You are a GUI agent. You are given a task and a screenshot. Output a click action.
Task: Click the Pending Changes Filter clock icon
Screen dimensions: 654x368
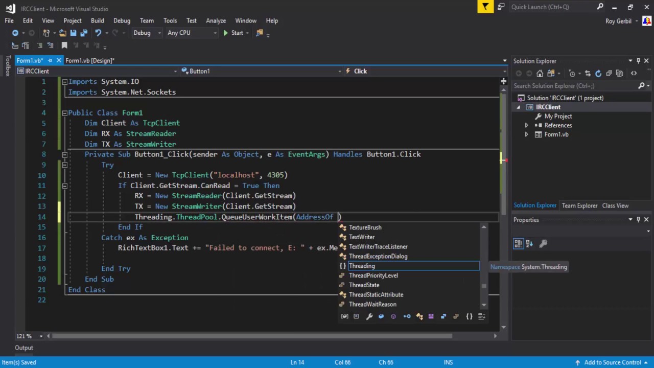(x=572, y=73)
